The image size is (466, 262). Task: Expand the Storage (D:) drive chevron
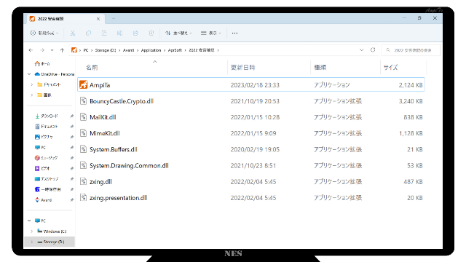coord(32,242)
